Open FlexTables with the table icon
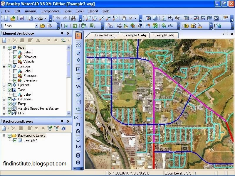The height and width of the screenshot is (176, 235). point(186,18)
